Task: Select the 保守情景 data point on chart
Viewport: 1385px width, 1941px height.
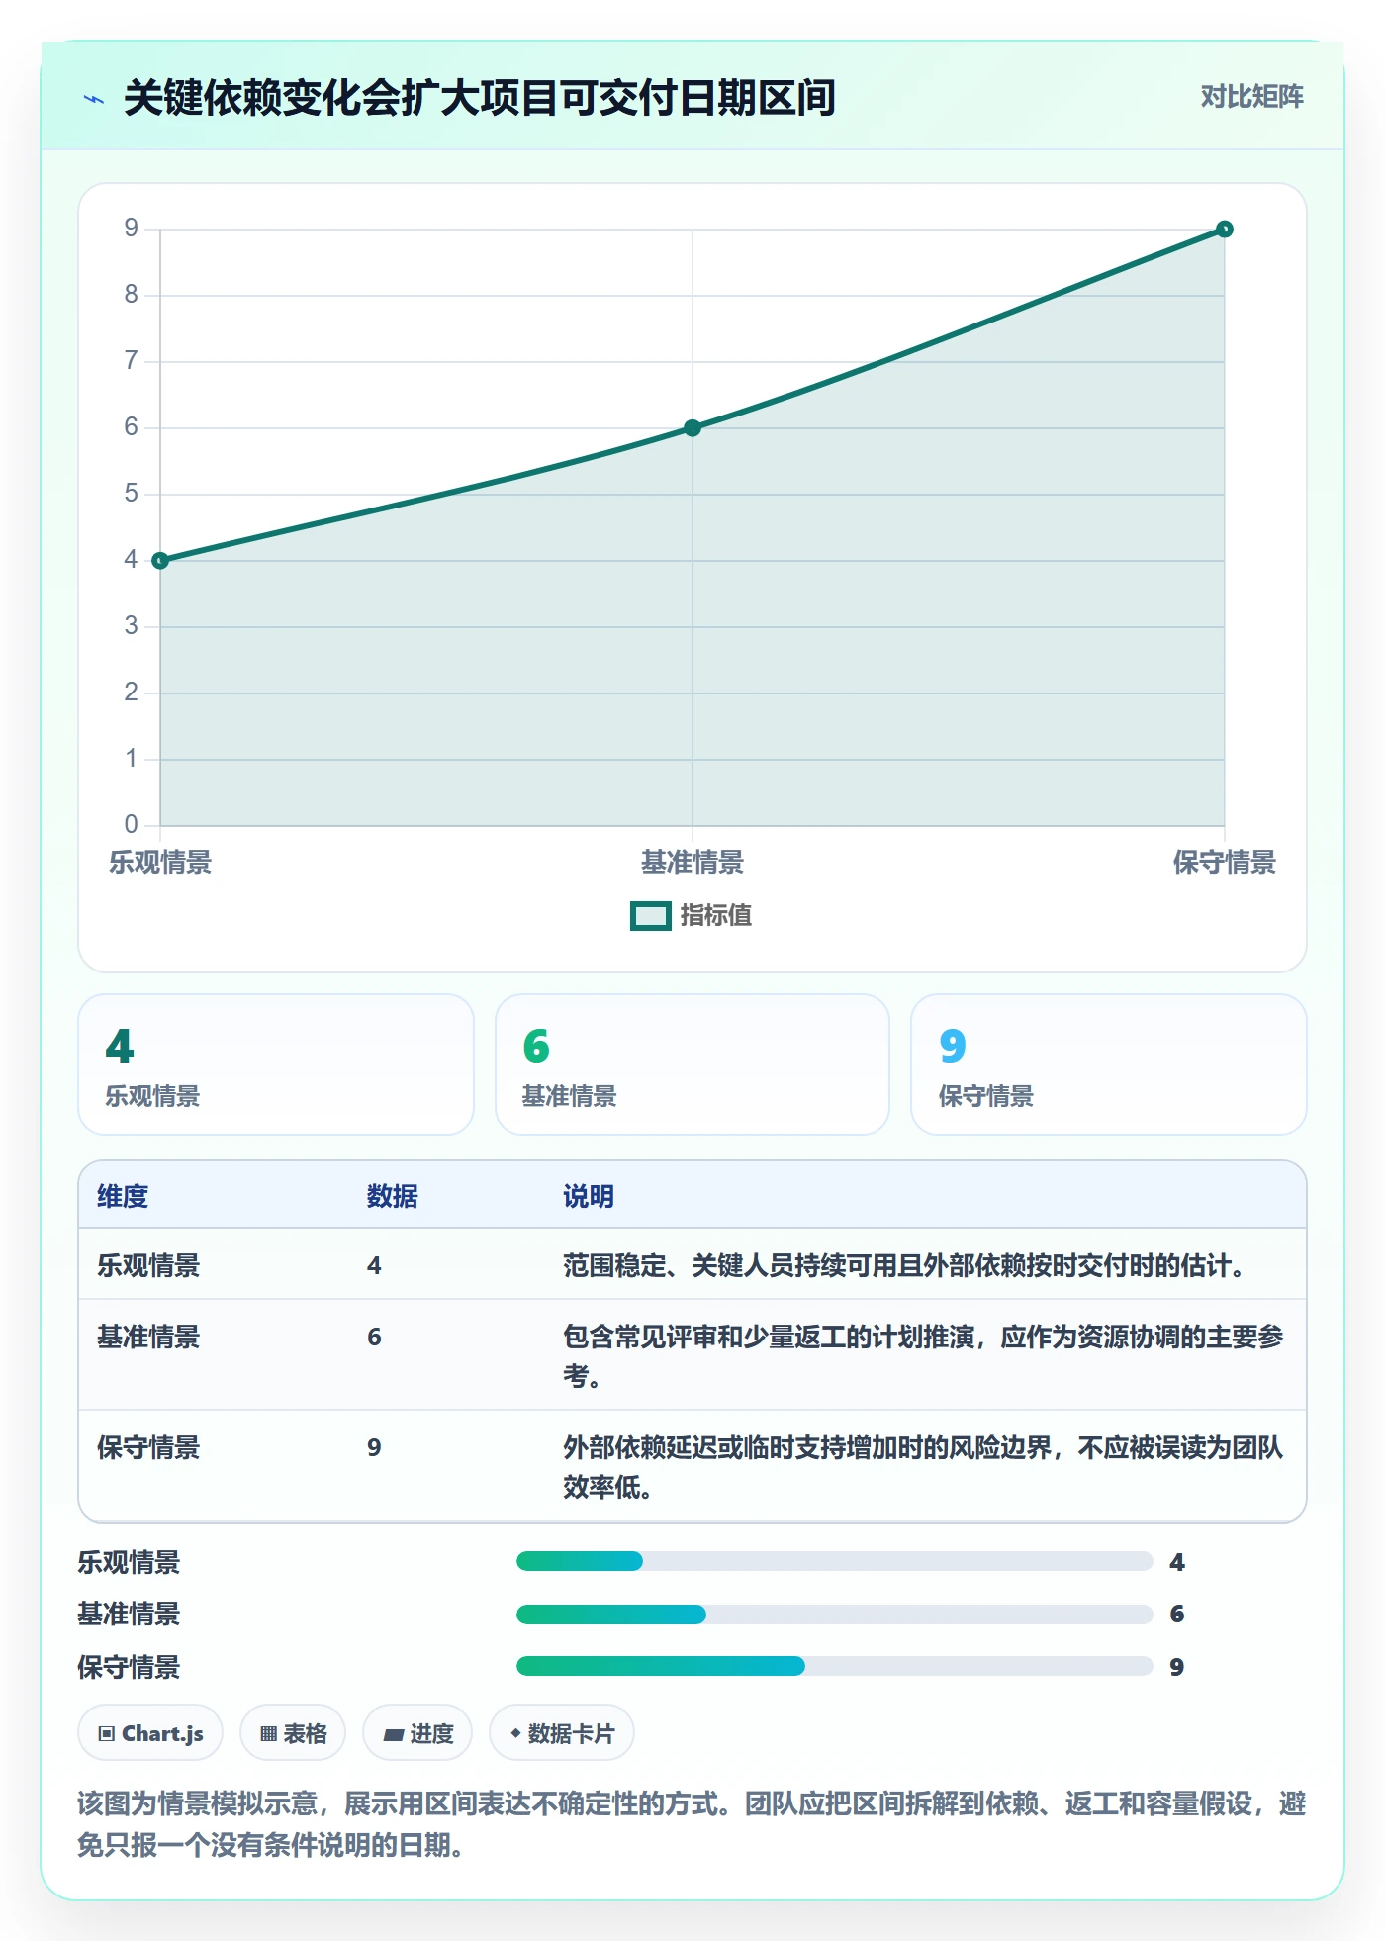Action: click(x=1224, y=230)
